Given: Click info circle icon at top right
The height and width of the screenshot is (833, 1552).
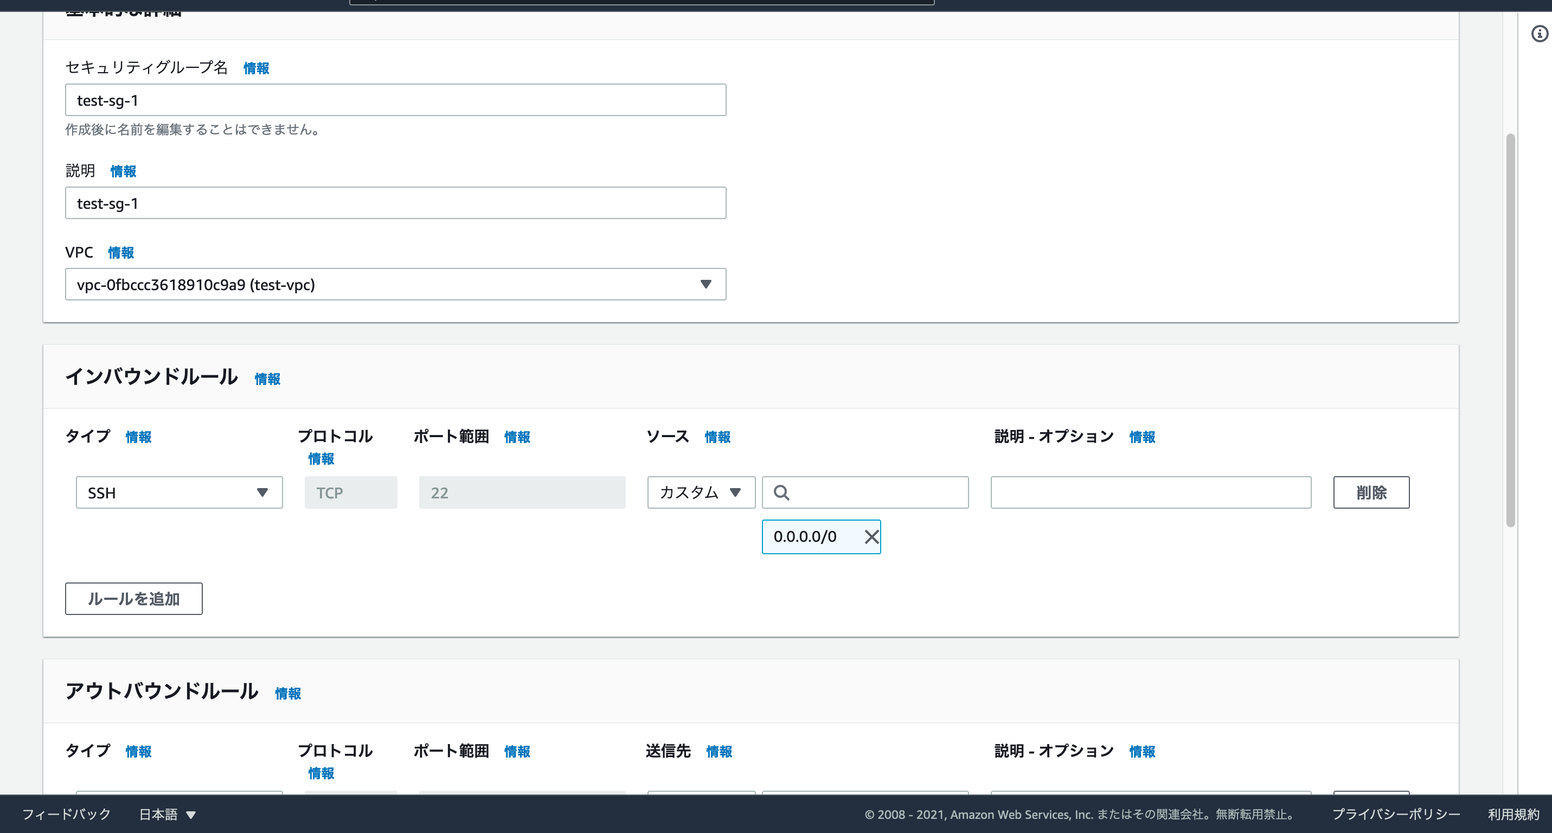Looking at the screenshot, I should coord(1539,34).
